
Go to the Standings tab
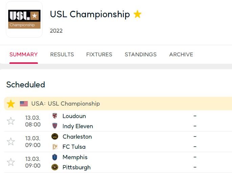pos(141,54)
